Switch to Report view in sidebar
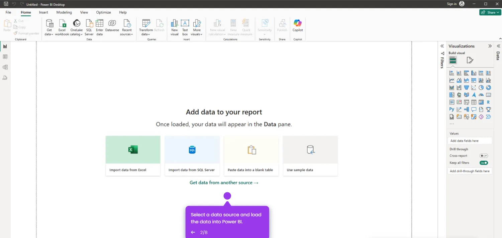Image resolution: width=502 pixels, height=238 pixels. [5, 46]
